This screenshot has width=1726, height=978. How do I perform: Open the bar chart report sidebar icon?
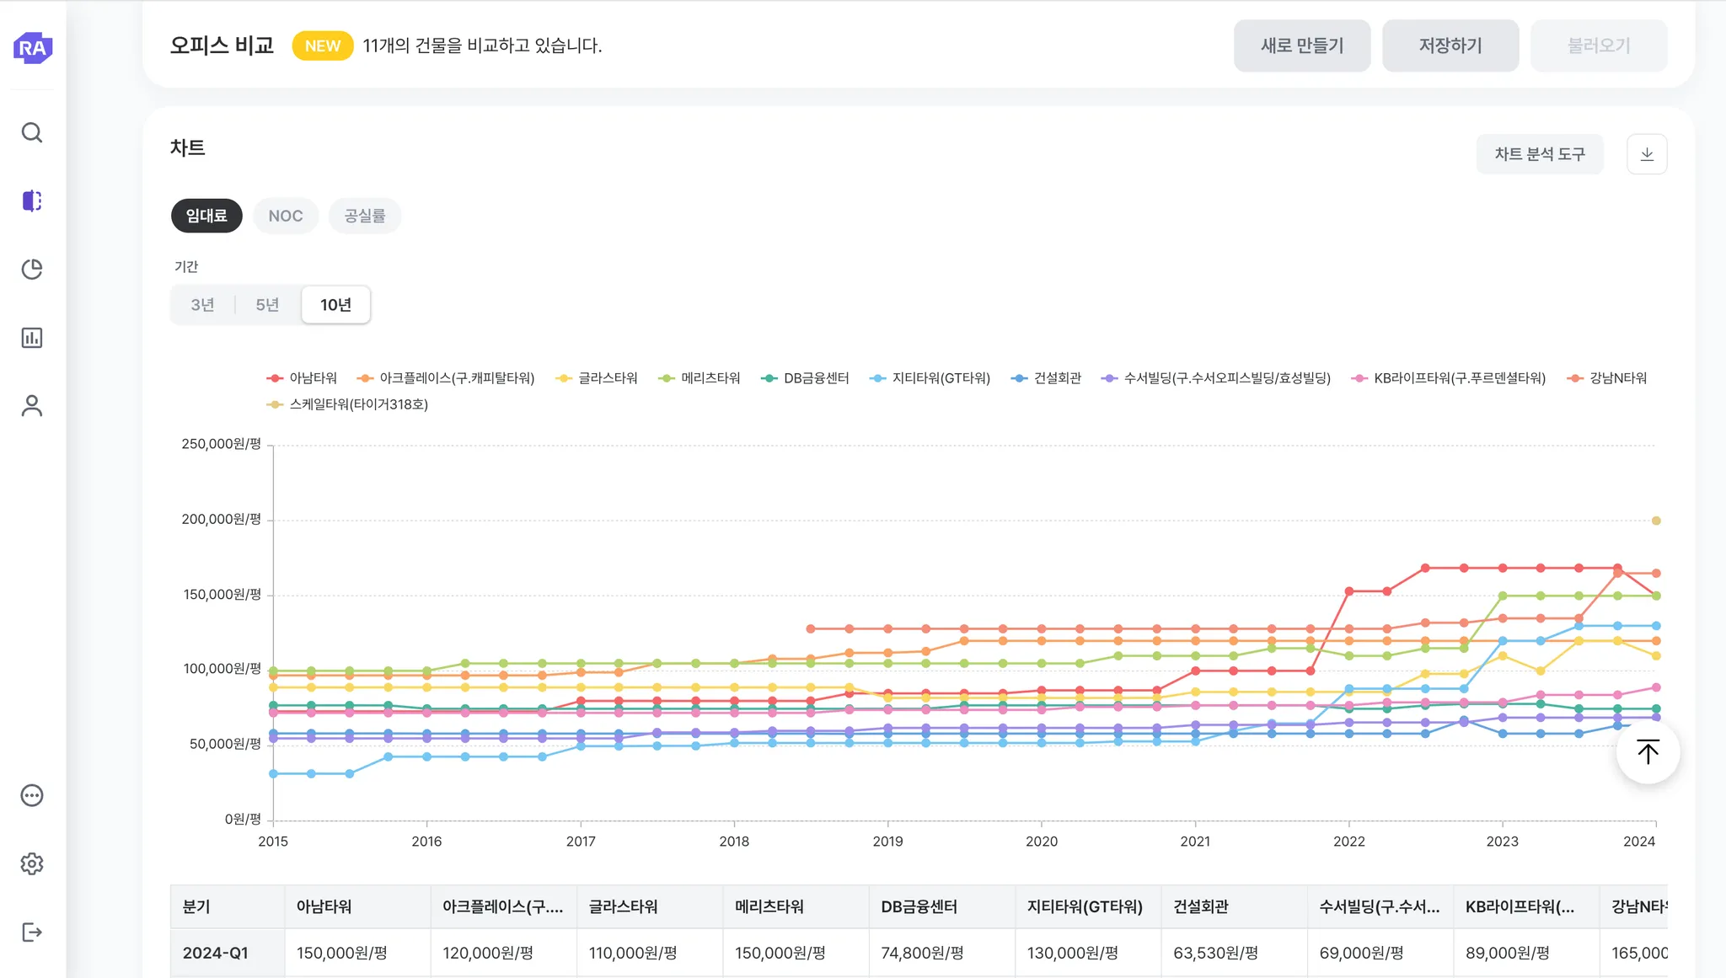click(32, 338)
